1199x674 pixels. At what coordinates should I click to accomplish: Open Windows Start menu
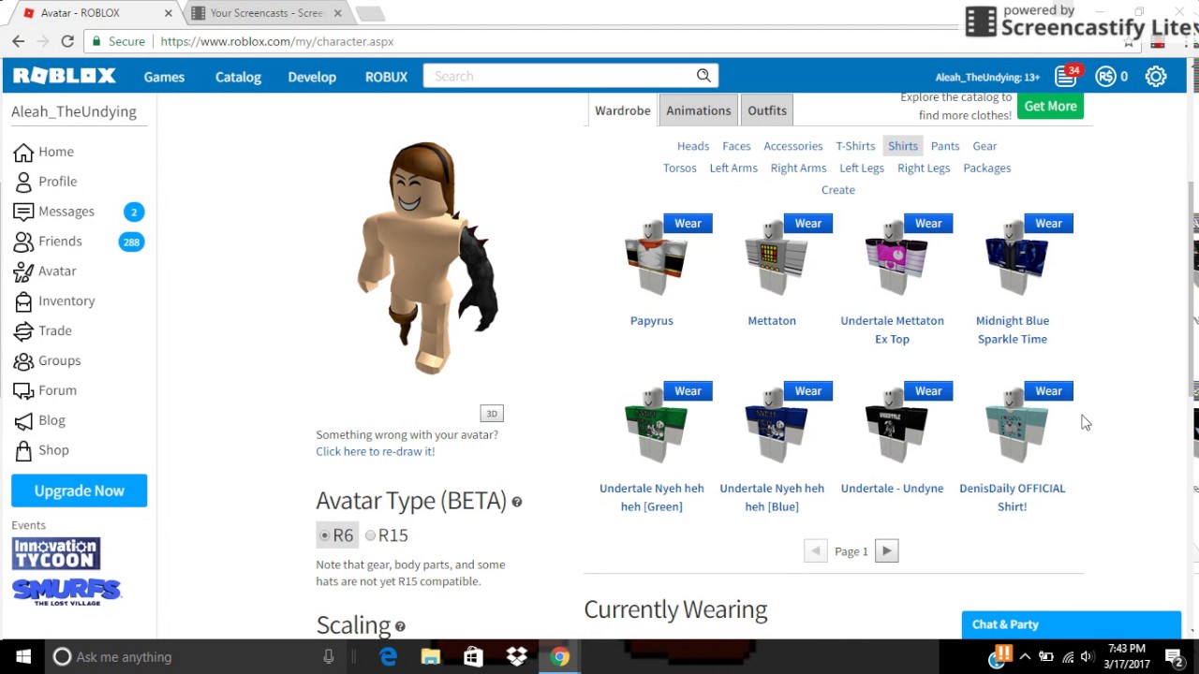pos(22,656)
